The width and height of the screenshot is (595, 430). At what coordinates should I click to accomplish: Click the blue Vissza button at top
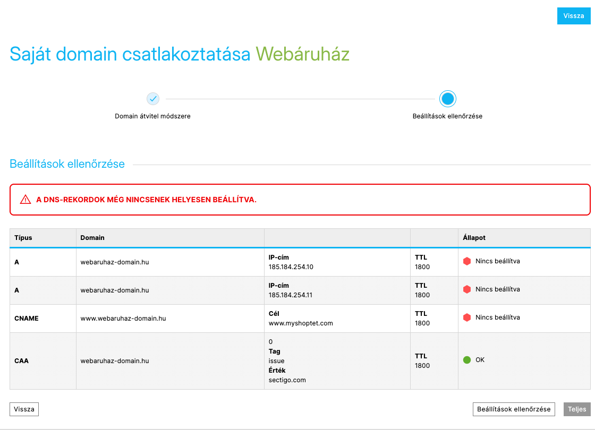573,16
